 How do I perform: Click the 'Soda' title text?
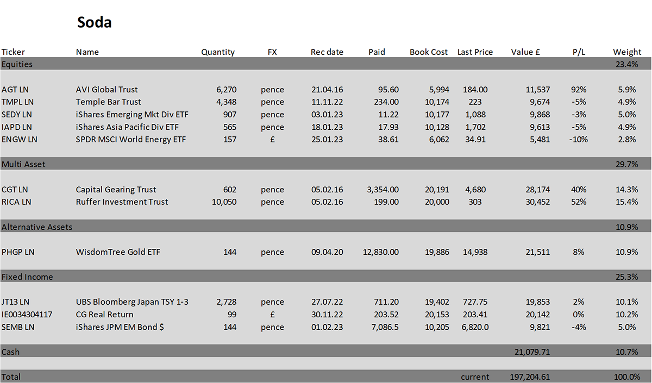94,22
